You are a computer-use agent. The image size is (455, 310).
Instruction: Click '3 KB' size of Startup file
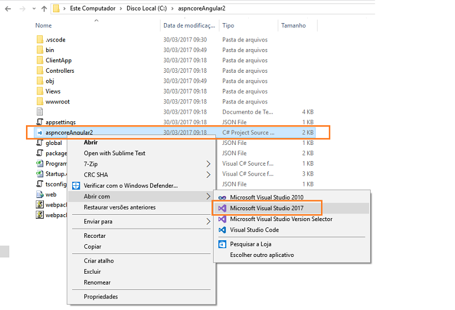click(x=308, y=174)
